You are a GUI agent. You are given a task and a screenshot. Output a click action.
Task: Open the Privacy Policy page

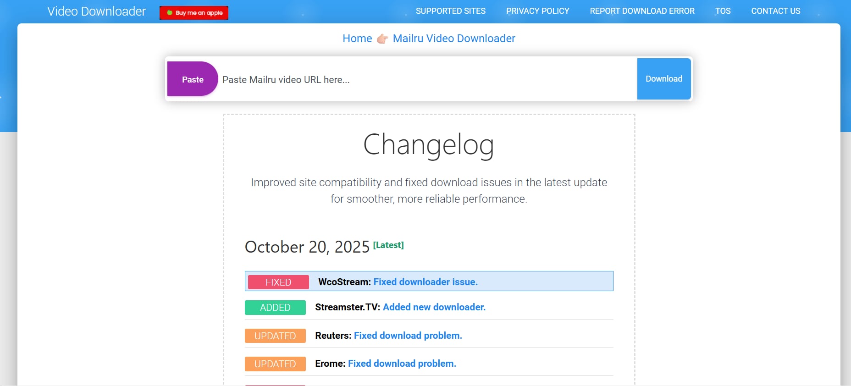[x=537, y=11]
